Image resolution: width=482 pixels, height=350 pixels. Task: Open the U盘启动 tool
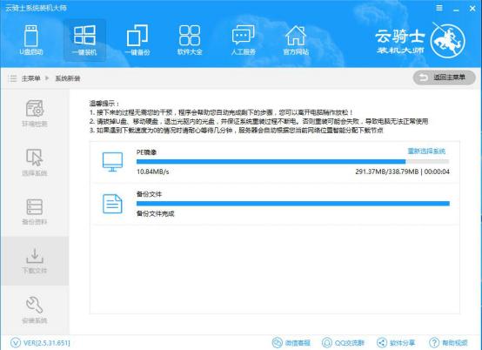(31, 40)
